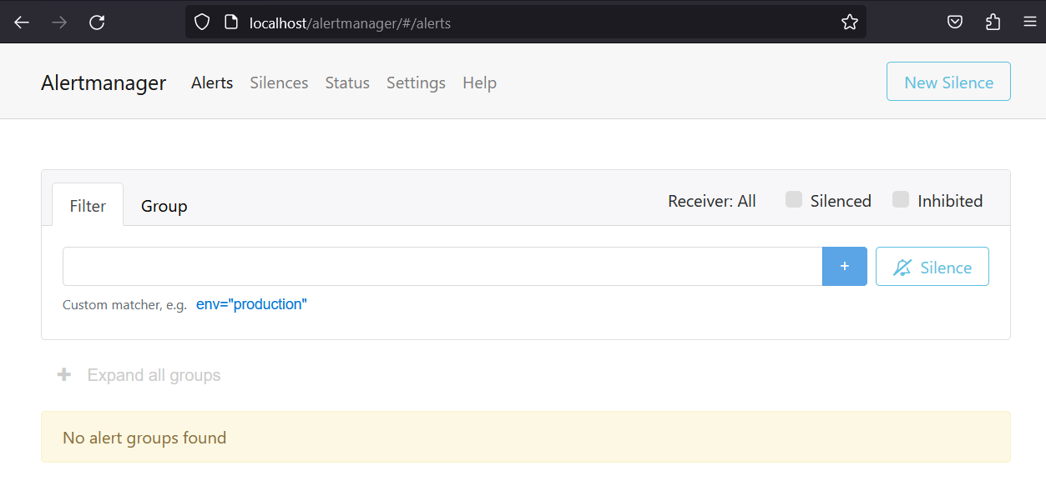The width and height of the screenshot is (1046, 491).
Task: Click the browser back arrow
Action: click(22, 23)
